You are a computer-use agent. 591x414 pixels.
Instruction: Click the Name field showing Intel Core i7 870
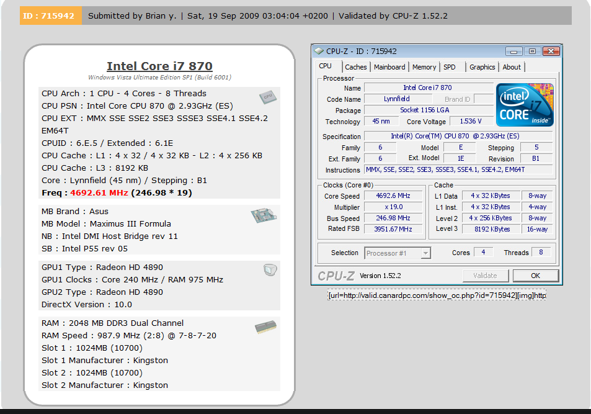click(x=429, y=88)
